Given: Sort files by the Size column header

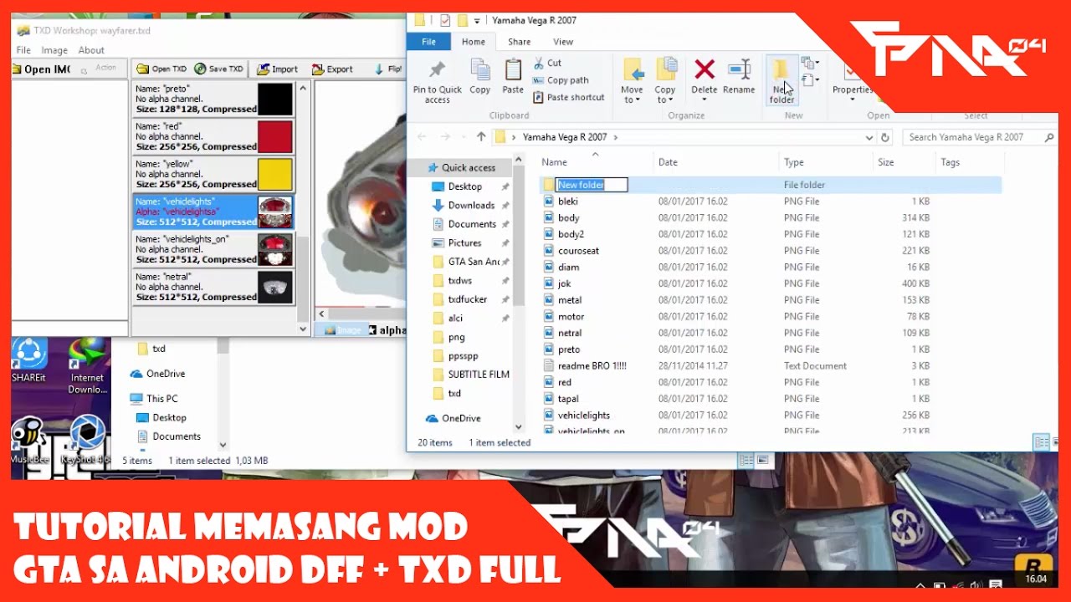Looking at the screenshot, I should pos(885,162).
